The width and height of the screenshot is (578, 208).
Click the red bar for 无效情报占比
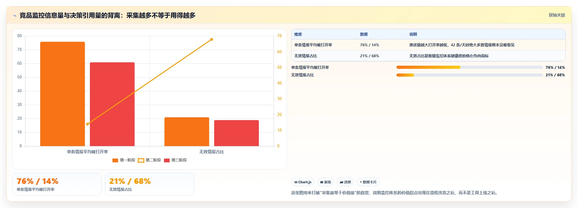(x=237, y=133)
